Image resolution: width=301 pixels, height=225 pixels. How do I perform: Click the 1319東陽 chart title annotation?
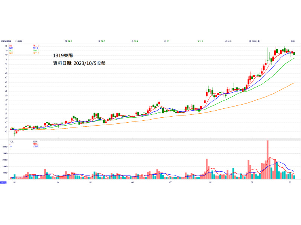63,55
